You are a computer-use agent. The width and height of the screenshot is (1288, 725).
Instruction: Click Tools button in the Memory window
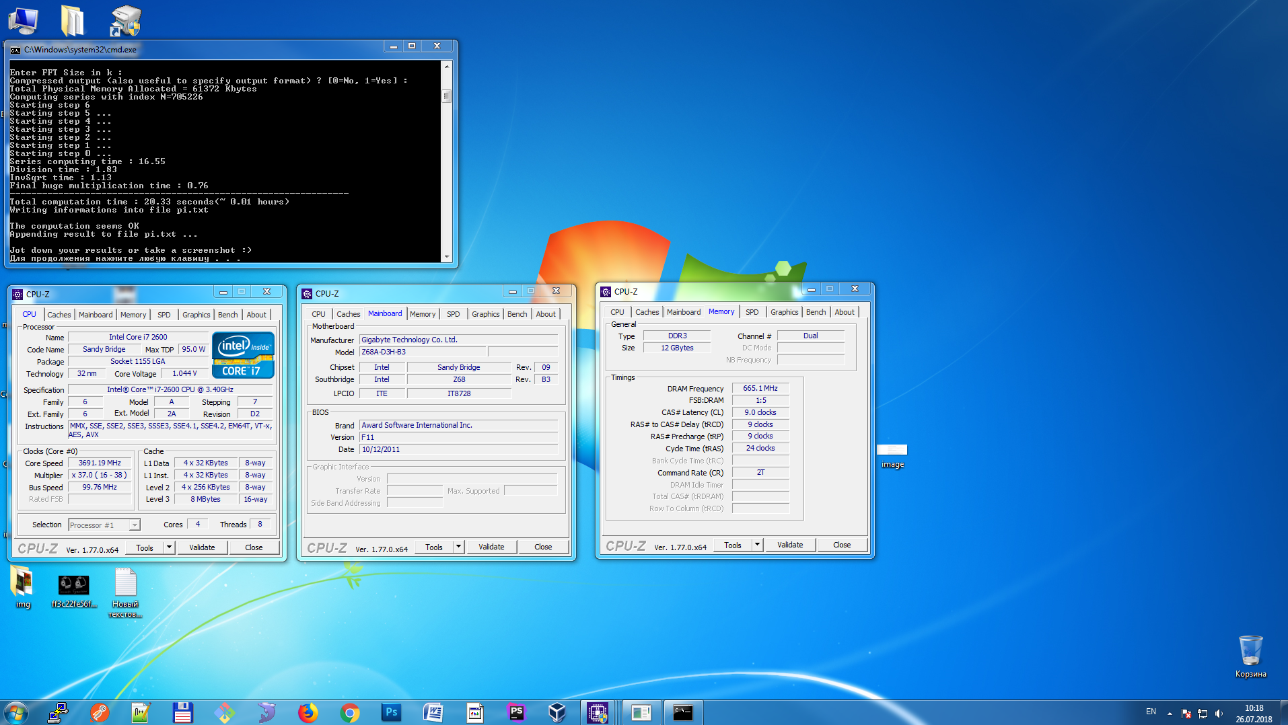(x=733, y=545)
